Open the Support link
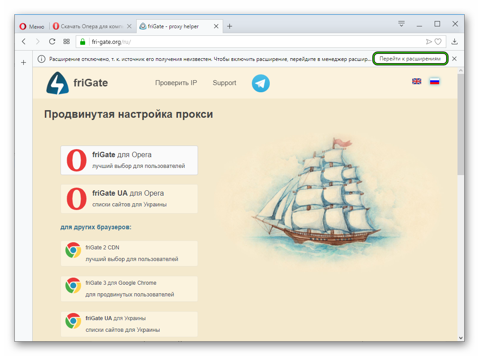The width and height of the screenshot is (479, 356). (x=224, y=83)
